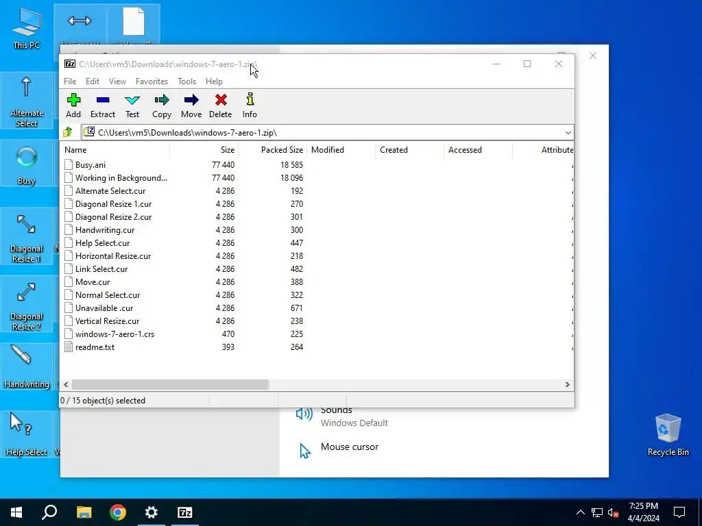Open This PC desktop icon

coord(27,28)
